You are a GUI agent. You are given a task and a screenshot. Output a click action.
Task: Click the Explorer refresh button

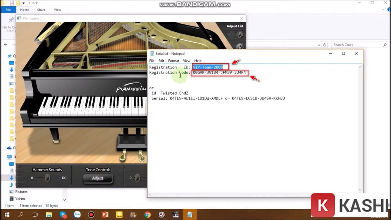click(x=325, y=45)
